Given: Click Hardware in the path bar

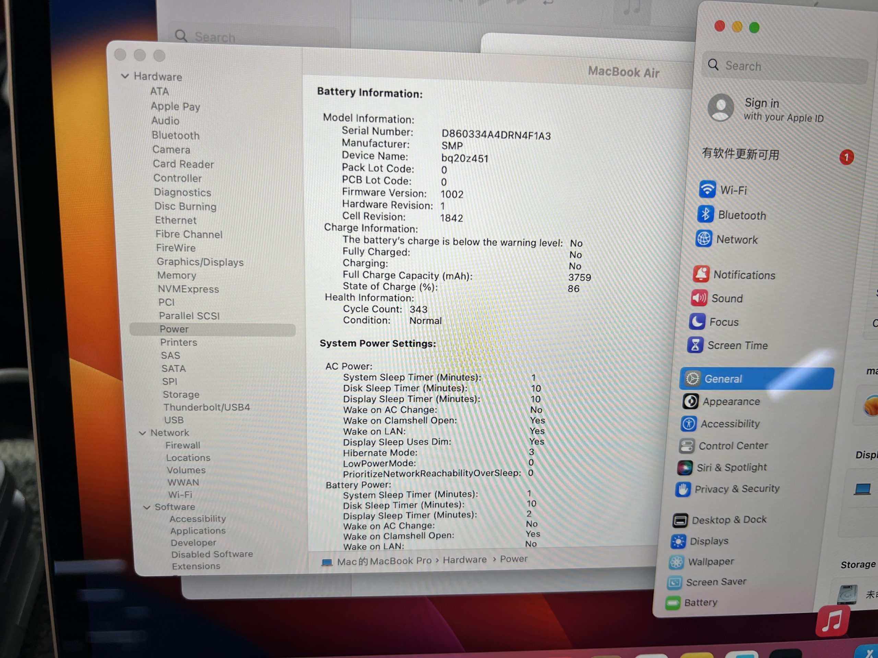Looking at the screenshot, I should coord(465,560).
